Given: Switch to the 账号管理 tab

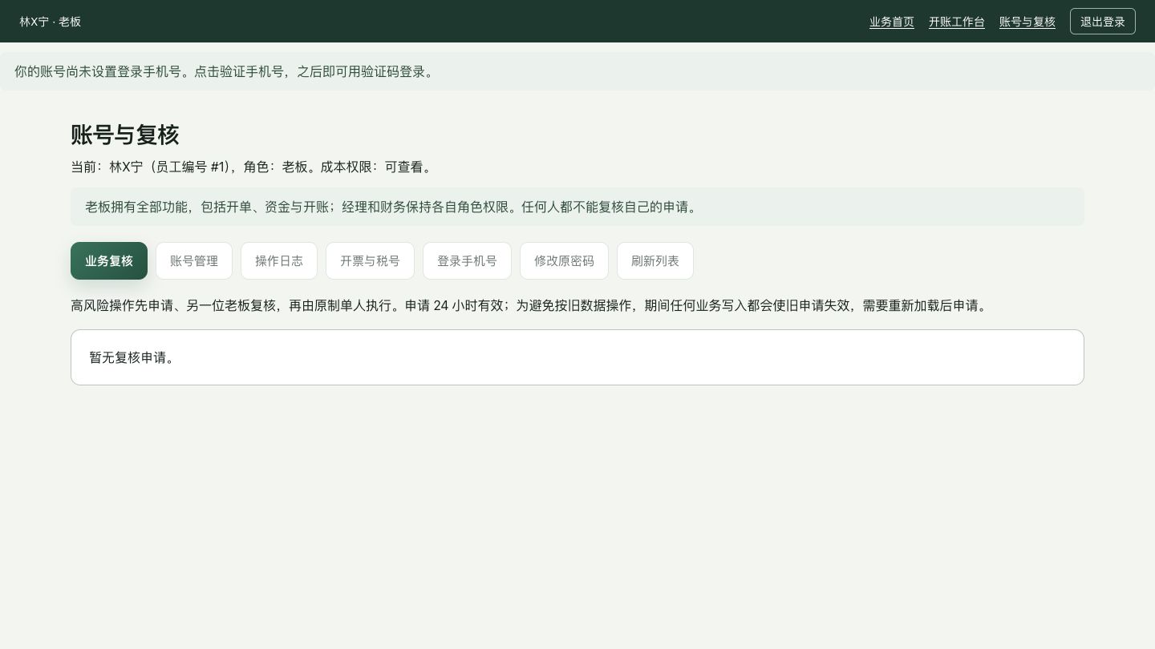Looking at the screenshot, I should (x=194, y=261).
